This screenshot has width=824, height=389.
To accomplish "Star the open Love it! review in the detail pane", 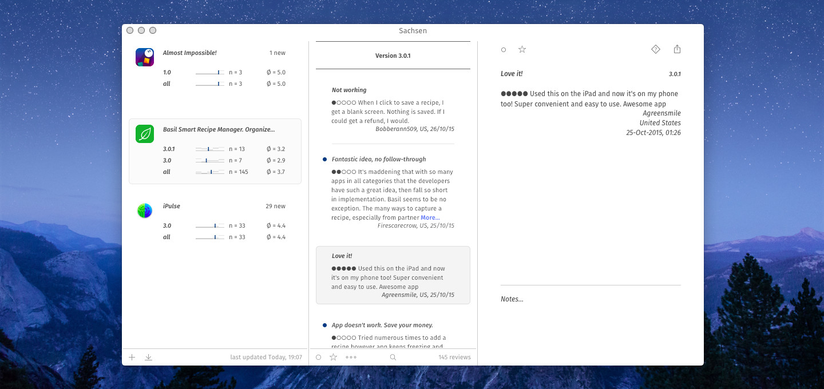I will click(x=522, y=49).
